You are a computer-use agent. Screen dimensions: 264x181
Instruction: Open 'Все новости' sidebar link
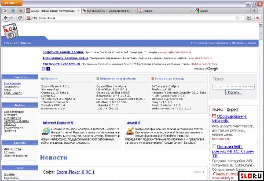tap(12, 83)
